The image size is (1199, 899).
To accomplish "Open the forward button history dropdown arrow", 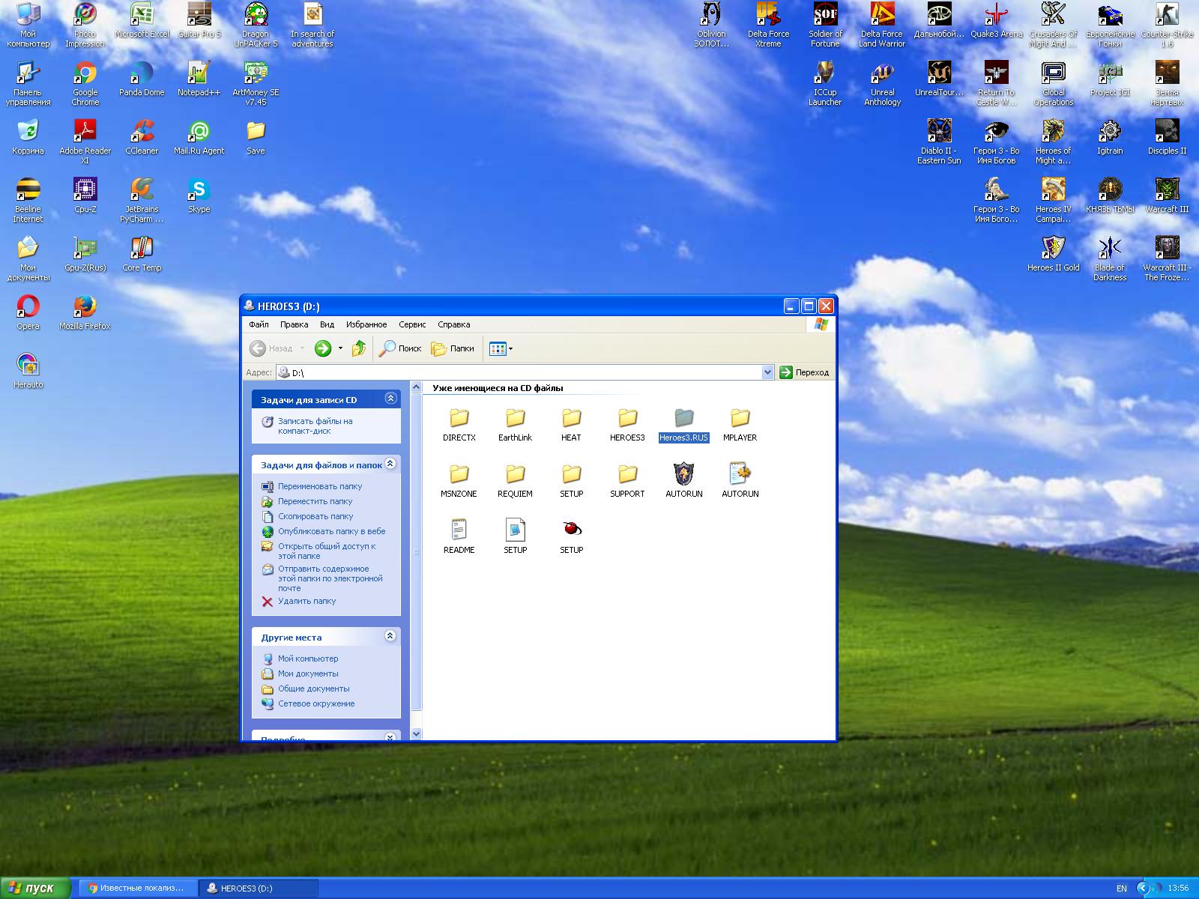I will (x=340, y=348).
